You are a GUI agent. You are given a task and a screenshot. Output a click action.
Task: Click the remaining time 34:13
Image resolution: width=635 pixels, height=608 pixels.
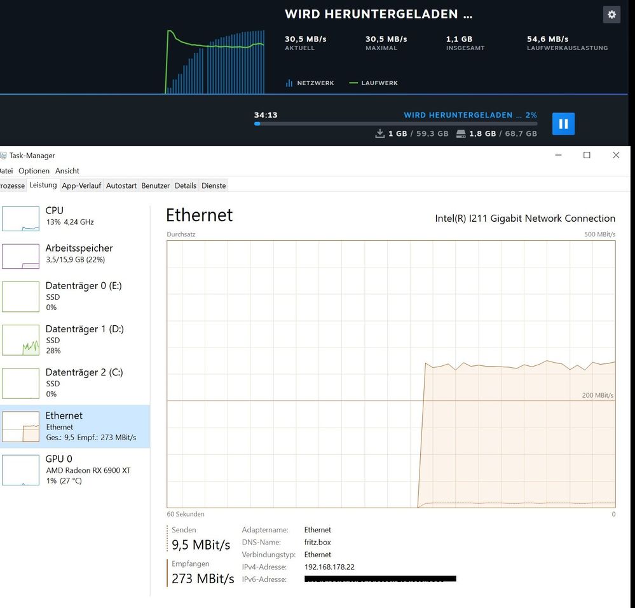point(266,115)
